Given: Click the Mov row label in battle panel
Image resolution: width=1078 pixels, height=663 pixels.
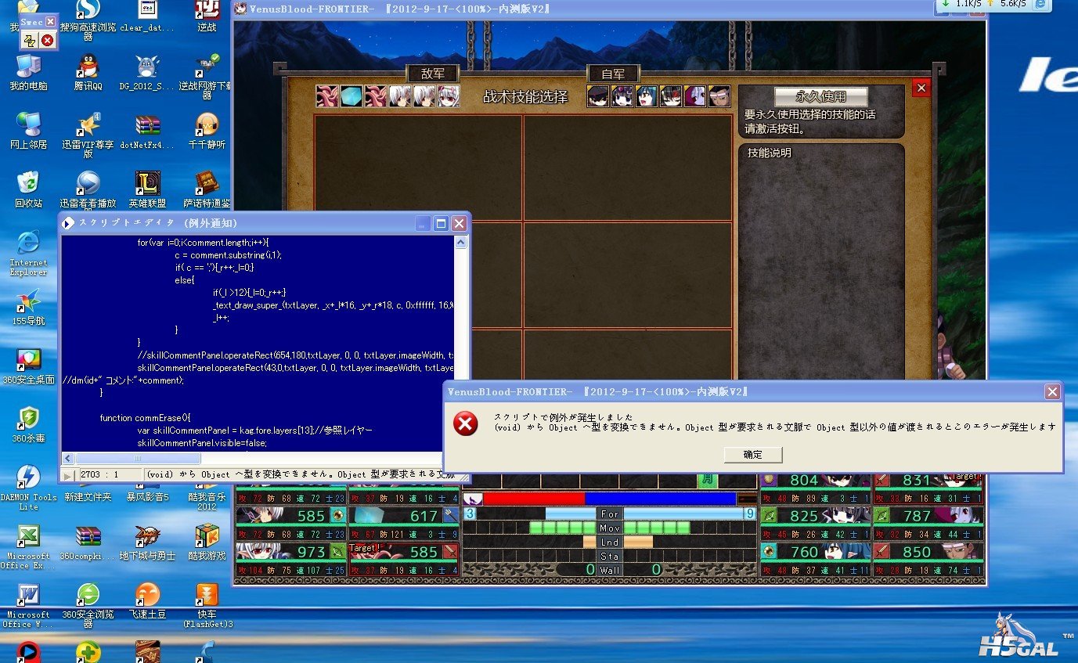Looking at the screenshot, I should (609, 528).
